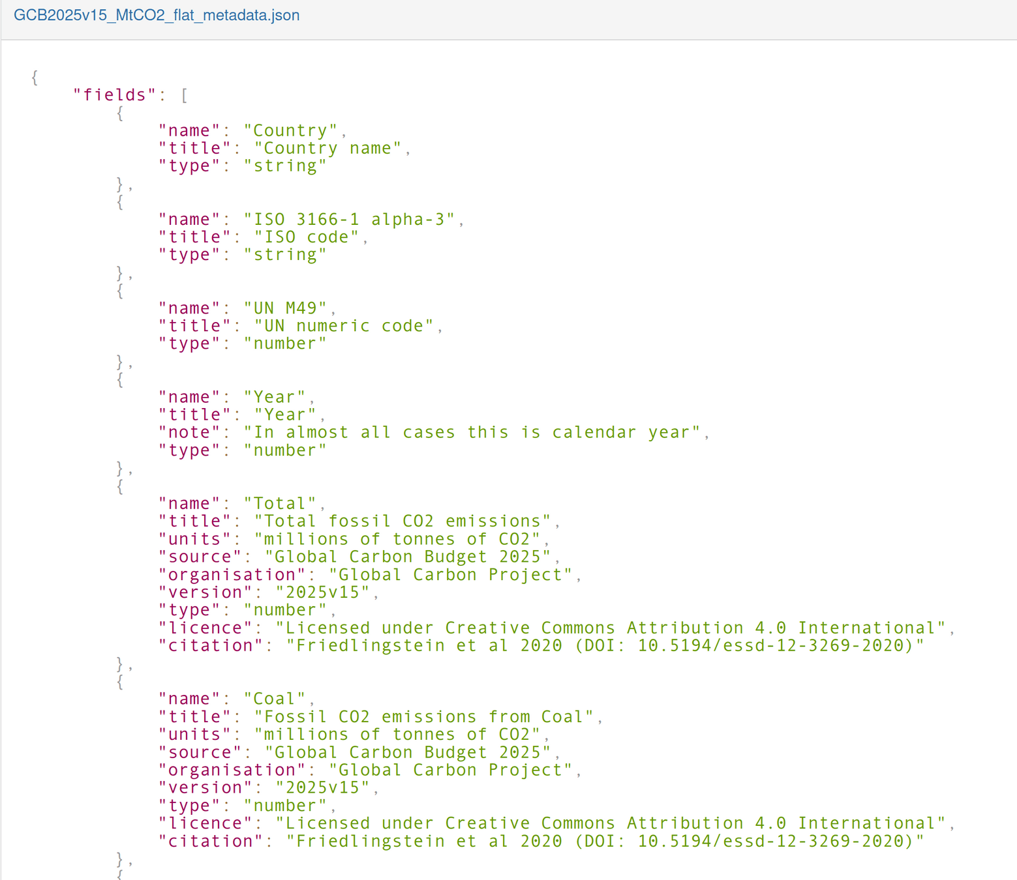Image resolution: width=1017 pixels, height=880 pixels.
Task: Select the "Country name" title value
Action: pos(327,148)
